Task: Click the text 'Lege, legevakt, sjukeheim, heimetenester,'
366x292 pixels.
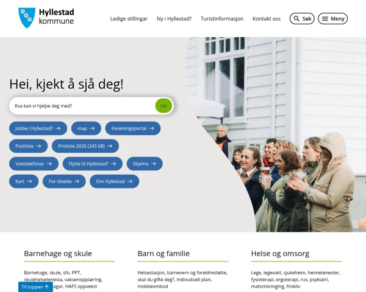Action: (295, 273)
